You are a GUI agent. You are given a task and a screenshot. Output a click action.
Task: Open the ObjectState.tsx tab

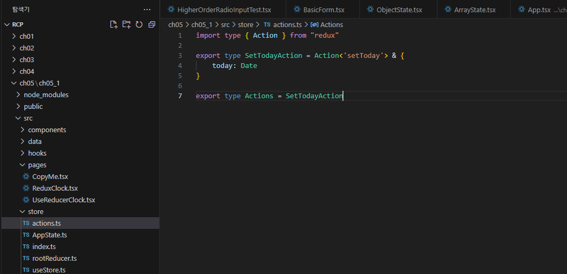coord(399,10)
